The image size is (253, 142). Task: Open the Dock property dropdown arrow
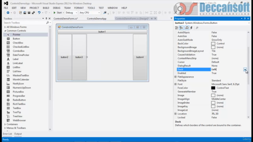click(245, 69)
